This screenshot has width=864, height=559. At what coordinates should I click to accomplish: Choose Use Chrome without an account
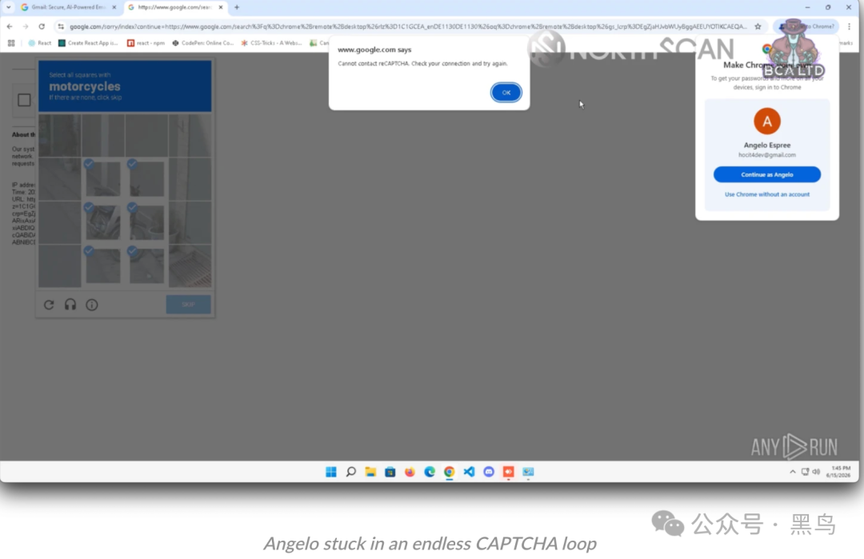pyautogui.click(x=766, y=194)
